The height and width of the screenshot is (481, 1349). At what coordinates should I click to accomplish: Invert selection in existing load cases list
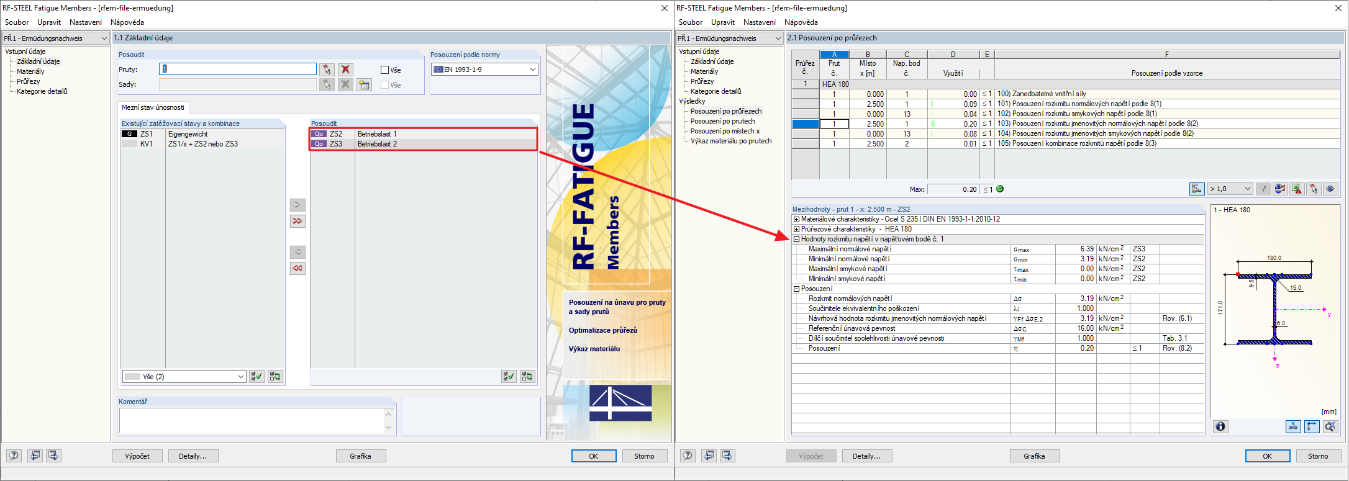coord(275,376)
